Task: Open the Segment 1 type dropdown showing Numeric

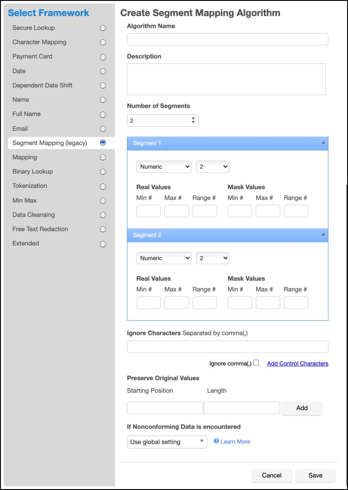Action: point(164,167)
